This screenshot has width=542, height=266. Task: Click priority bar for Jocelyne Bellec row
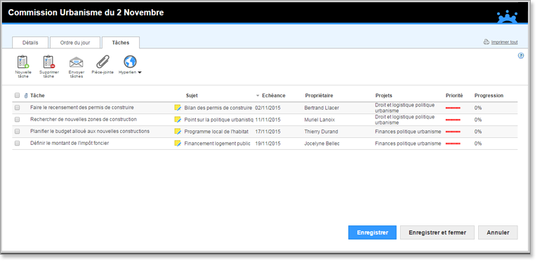click(453, 143)
